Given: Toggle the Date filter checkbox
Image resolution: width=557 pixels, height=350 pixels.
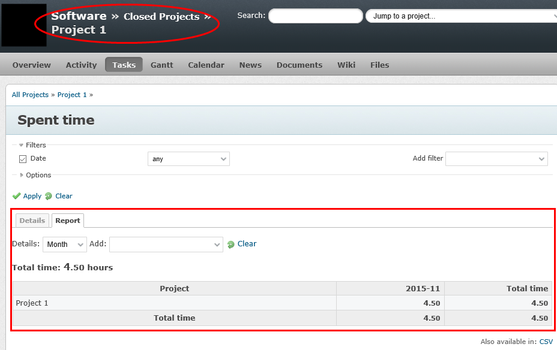Looking at the screenshot, I should click(x=23, y=159).
